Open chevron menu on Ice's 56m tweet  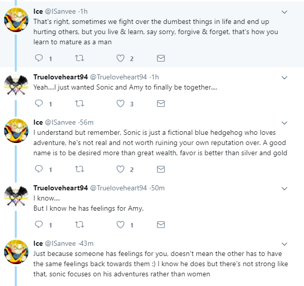pyautogui.click(x=284, y=123)
